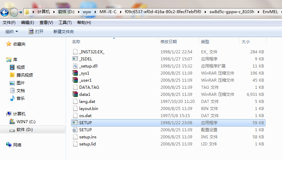The width and height of the screenshot is (282, 191).
Task: Click the SETUP configuration settings file icon
Action: point(75,130)
